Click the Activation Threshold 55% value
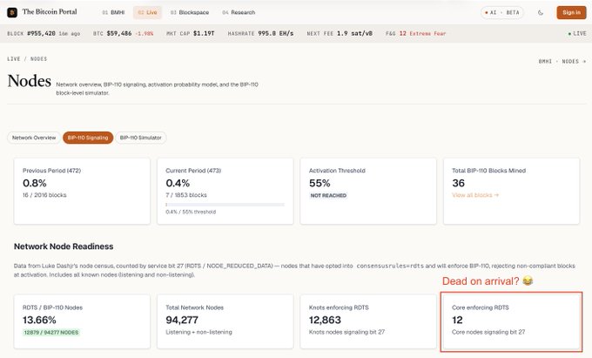Viewport: 592px width, 358px height. (x=320, y=183)
